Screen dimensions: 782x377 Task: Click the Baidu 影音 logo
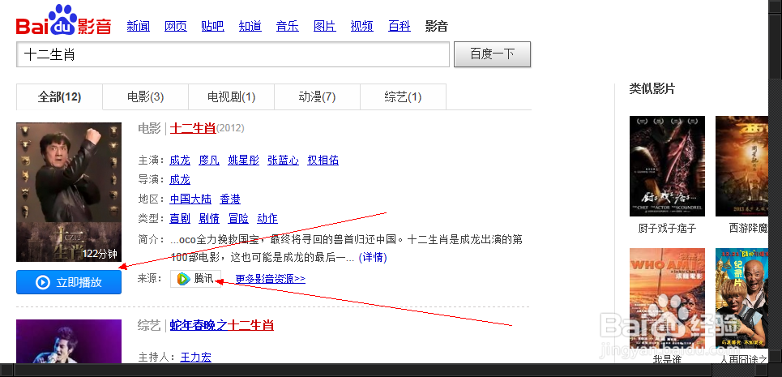click(63, 20)
